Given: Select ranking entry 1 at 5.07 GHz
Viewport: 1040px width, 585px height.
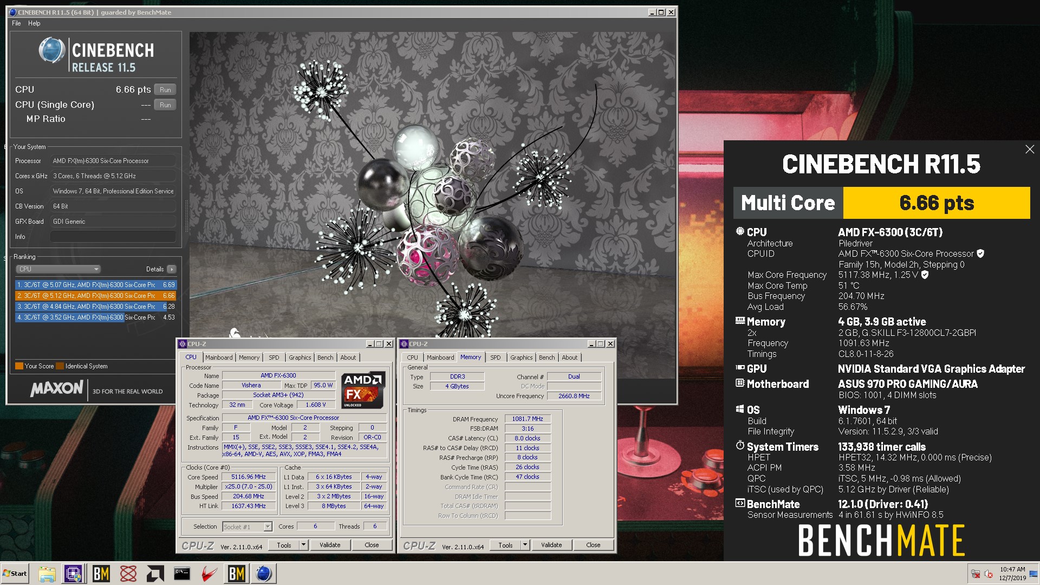Looking at the screenshot, I should click(96, 285).
